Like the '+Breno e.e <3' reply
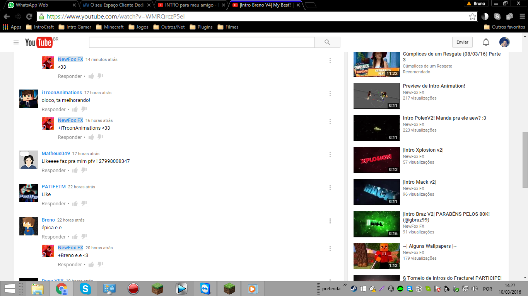 pyautogui.click(x=91, y=264)
